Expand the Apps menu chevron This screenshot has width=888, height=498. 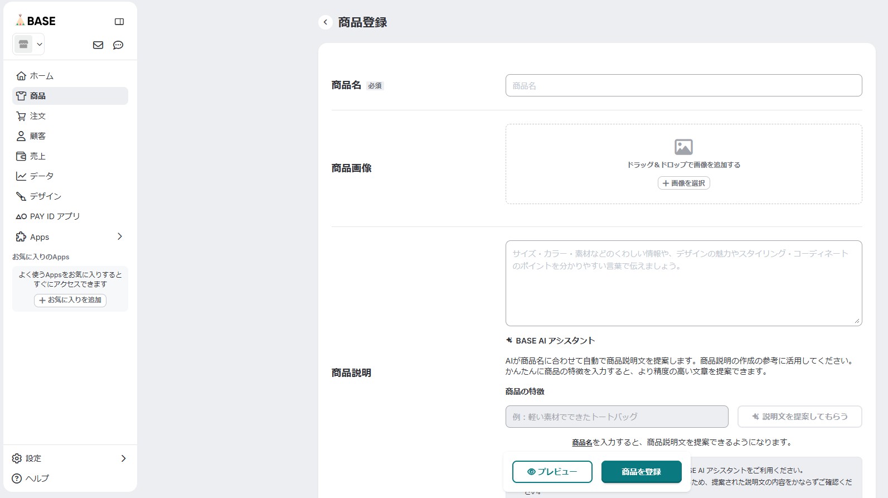point(120,236)
